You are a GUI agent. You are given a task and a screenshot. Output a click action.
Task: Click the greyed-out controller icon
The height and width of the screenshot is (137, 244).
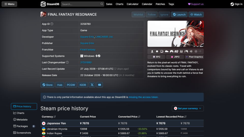(186, 51)
